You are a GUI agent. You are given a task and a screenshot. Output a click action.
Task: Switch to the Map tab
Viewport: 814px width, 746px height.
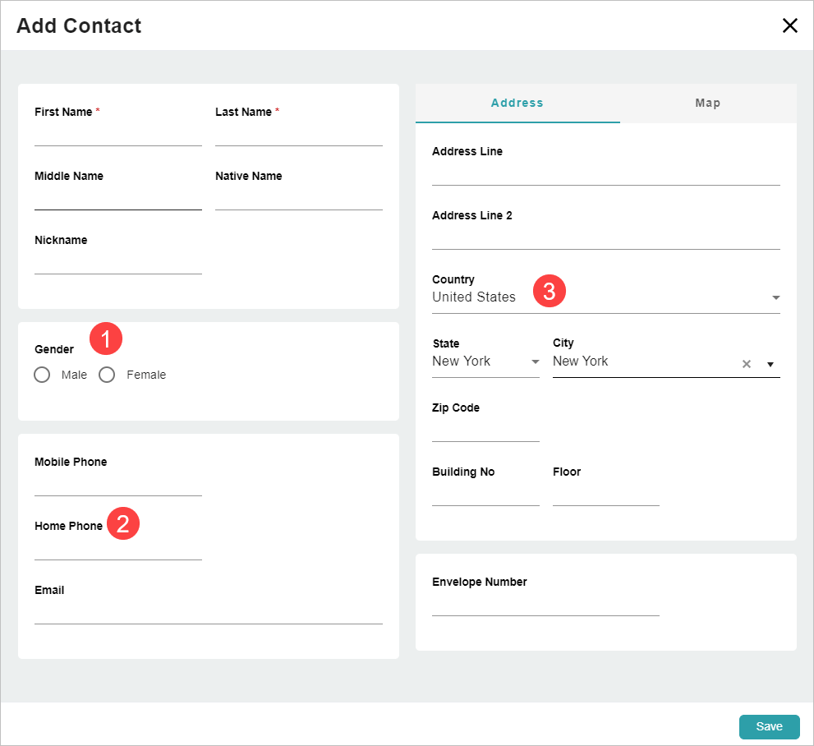pos(708,103)
